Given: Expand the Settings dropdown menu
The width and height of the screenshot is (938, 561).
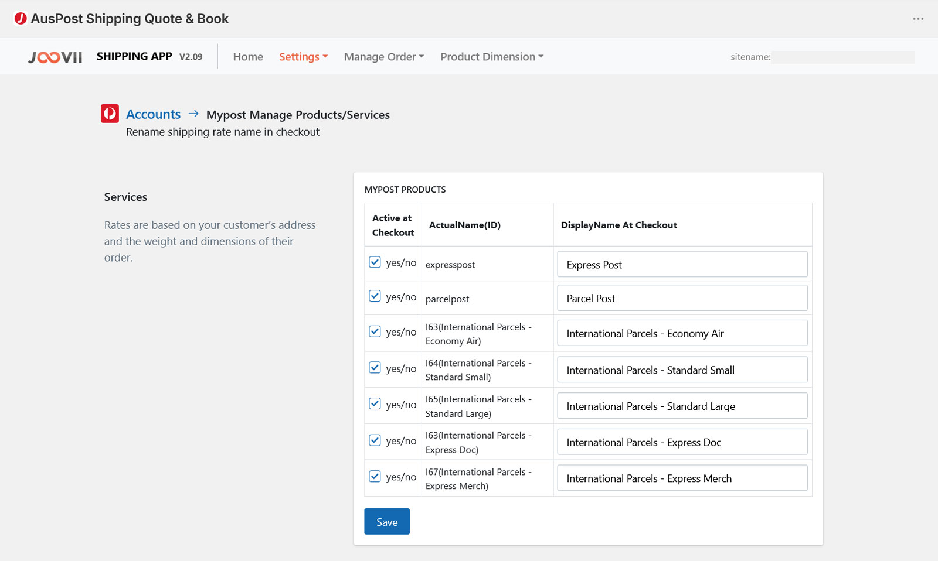Looking at the screenshot, I should point(303,57).
